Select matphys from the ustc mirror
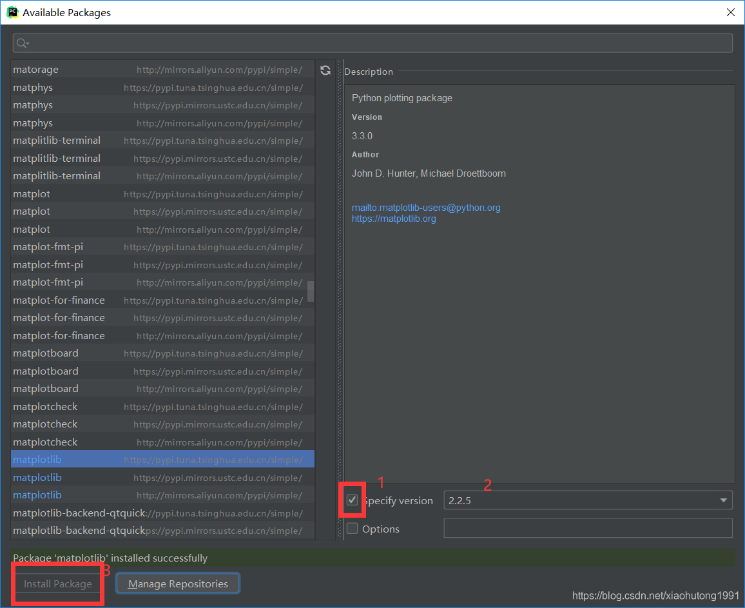Screen dimensions: 745x608 click(x=162, y=105)
